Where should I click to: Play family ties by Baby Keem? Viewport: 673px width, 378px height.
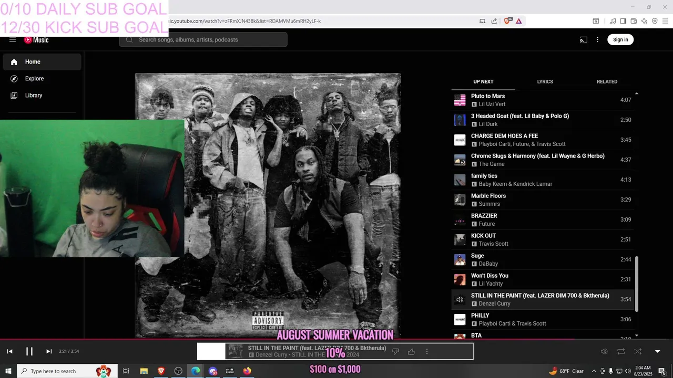(543, 180)
